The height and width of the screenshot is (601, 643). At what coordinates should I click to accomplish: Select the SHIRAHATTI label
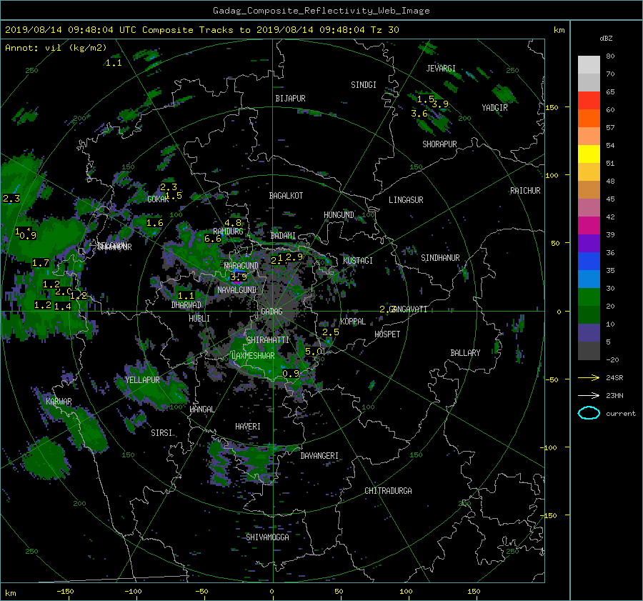pyautogui.click(x=268, y=340)
